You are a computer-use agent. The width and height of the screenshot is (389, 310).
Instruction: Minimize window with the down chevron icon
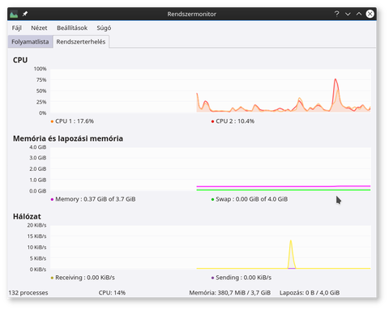348,14
